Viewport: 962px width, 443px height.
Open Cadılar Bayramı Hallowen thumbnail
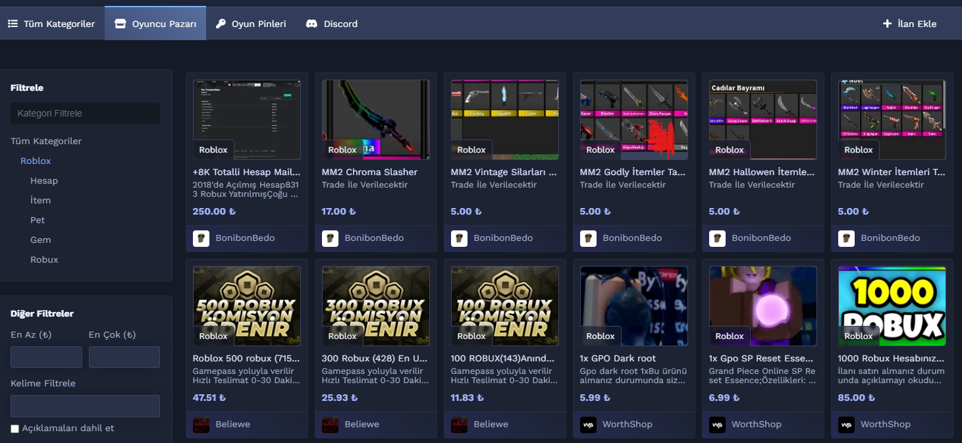pos(763,120)
